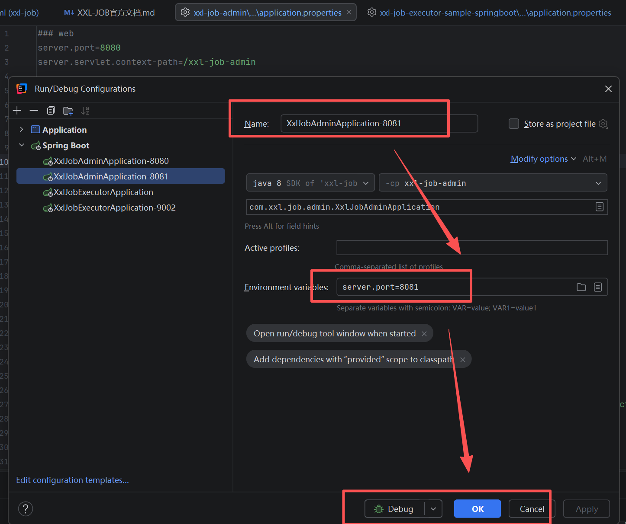Click gear icon on xxl-job-admin properties tab
Screen dimensions: 626x524
pyautogui.click(x=185, y=13)
